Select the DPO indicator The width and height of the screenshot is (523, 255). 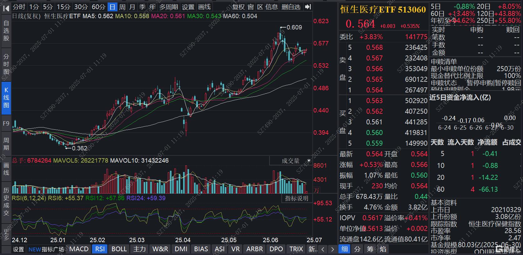[x=276, y=249]
